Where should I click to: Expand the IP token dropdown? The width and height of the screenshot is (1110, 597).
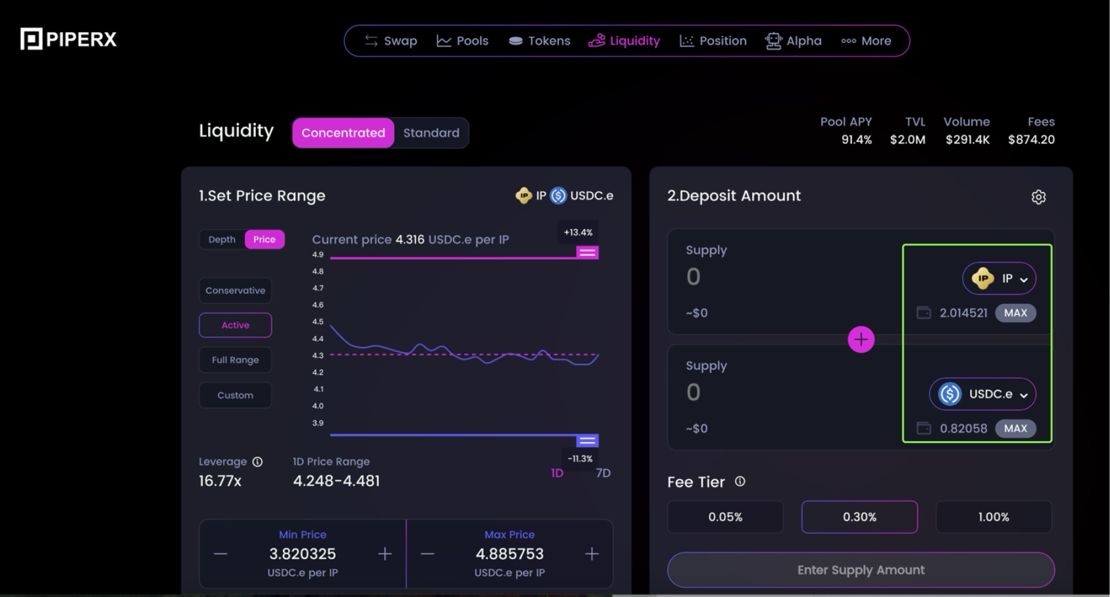(x=999, y=279)
